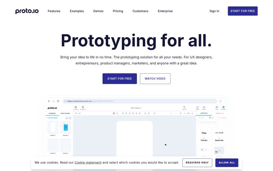Click the 'Prototyping for all.' headline
273x171 pixels.
point(136,41)
